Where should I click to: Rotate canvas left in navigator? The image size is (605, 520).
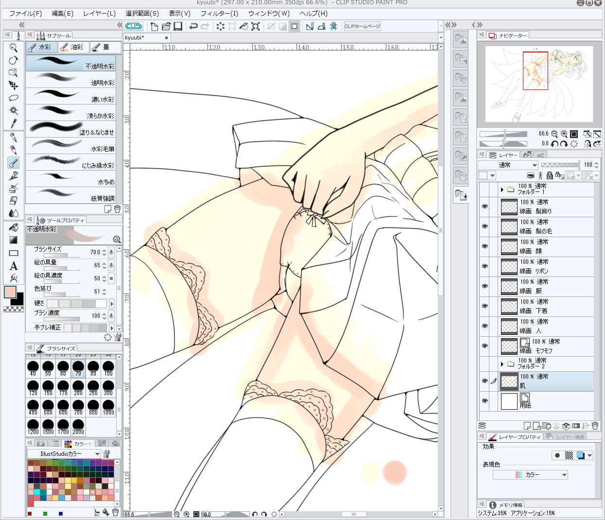(x=554, y=144)
